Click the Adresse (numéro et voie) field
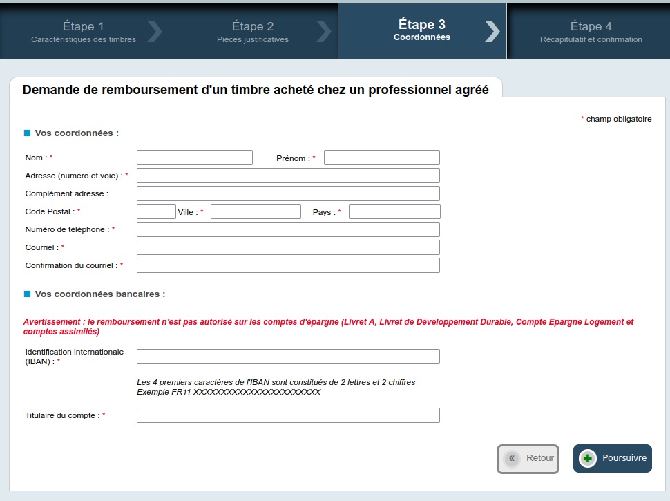This screenshot has width=670, height=501. (x=288, y=176)
